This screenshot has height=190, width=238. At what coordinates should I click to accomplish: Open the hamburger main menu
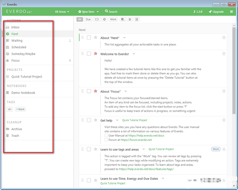point(232,11)
